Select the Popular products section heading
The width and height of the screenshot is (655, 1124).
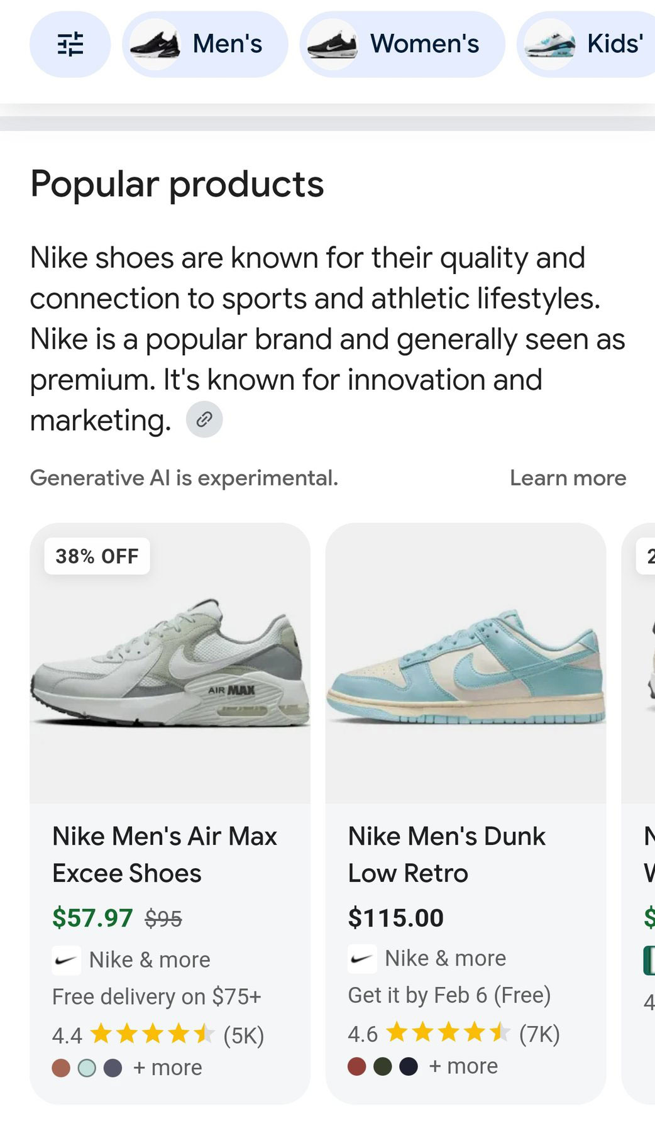177,184
